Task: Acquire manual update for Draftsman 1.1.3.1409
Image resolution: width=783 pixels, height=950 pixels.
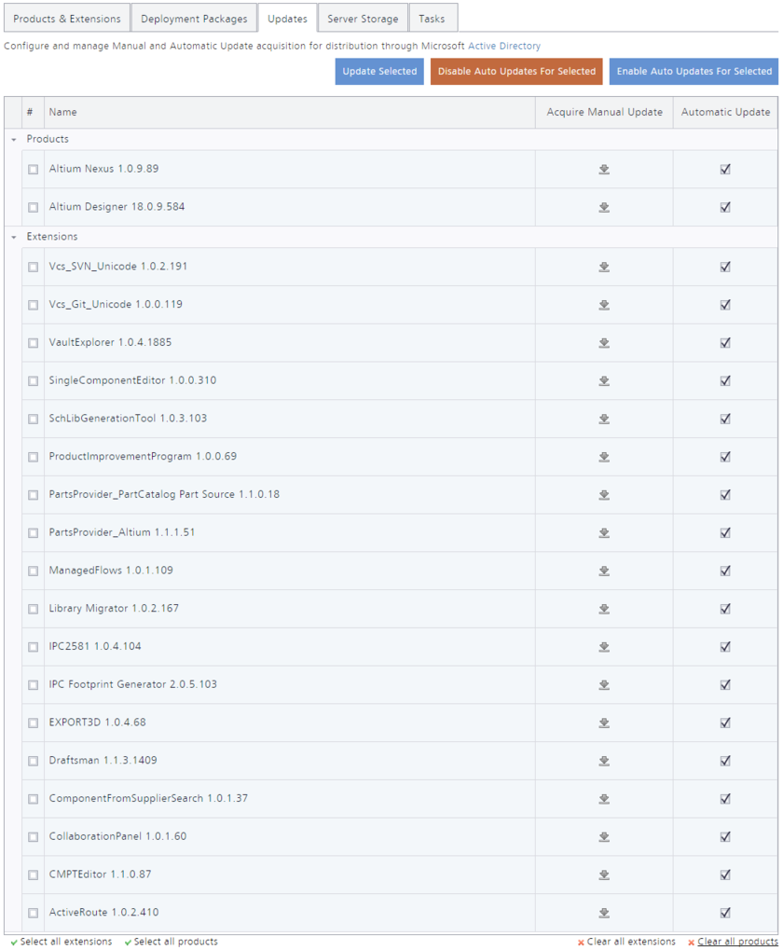Action: pyautogui.click(x=604, y=760)
